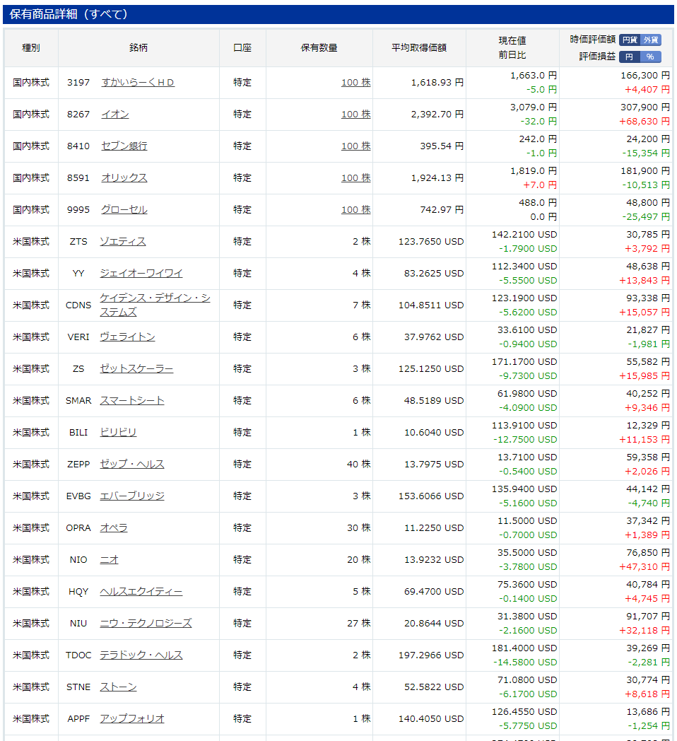Select ticker symbol TDOC

pos(78,655)
